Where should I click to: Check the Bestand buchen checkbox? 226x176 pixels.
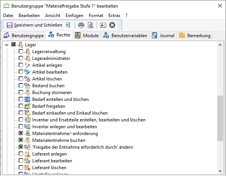coord(21,85)
